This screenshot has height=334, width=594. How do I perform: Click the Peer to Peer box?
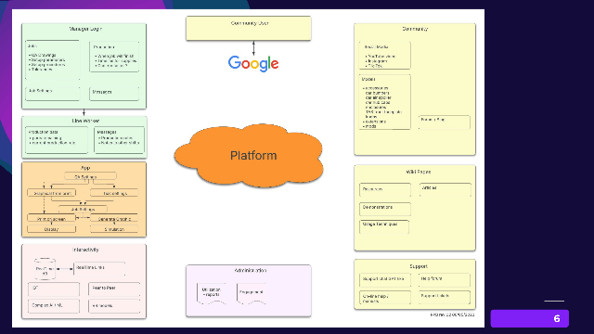(x=114, y=289)
